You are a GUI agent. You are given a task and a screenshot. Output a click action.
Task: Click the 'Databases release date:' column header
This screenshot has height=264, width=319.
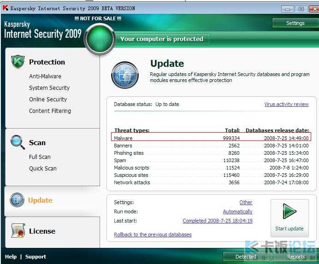pyautogui.click(x=278, y=130)
